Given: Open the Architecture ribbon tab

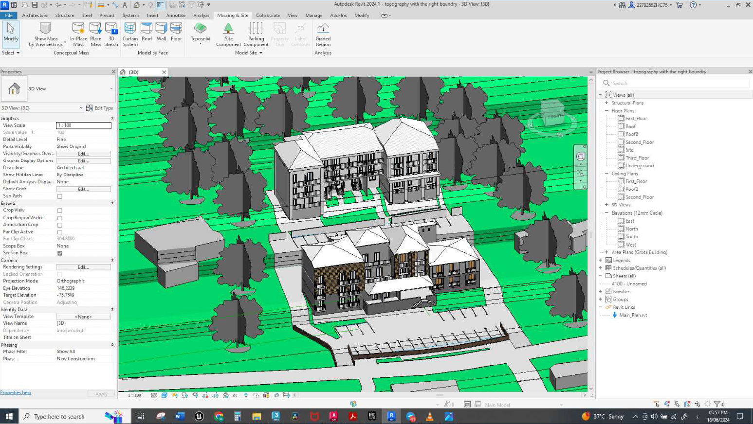Looking at the screenshot, I should coord(35,15).
